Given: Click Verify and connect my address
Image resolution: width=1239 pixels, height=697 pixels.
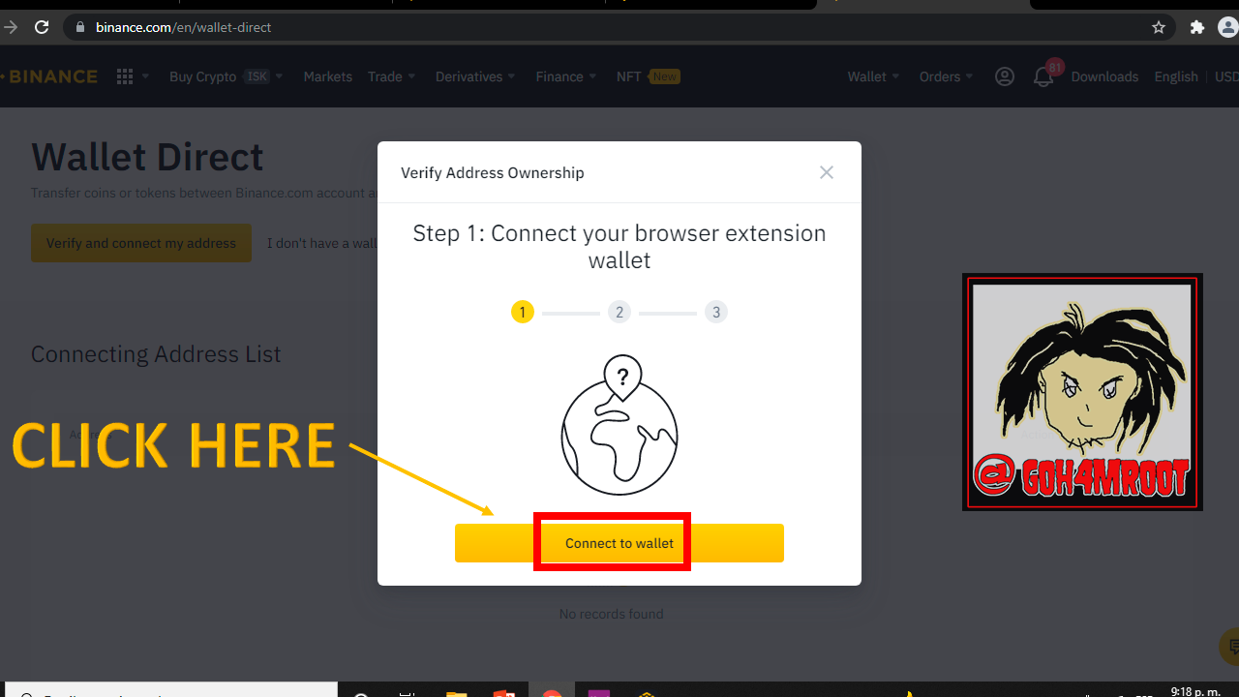Looking at the screenshot, I should click(x=141, y=243).
